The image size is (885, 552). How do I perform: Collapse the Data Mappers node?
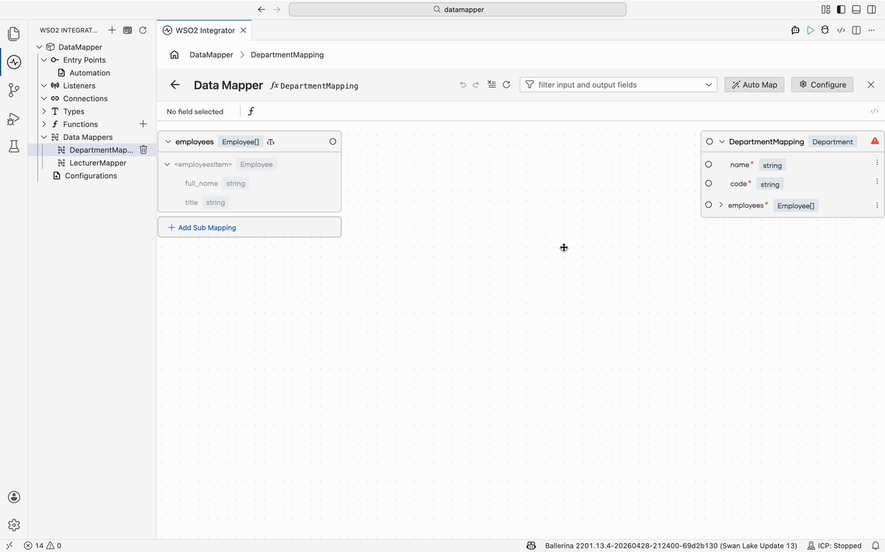coord(44,137)
